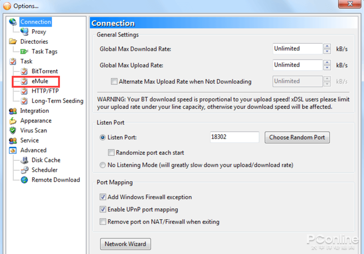Viewport: 364px width, 254px height.
Task: Open the eMule settings page
Action: coord(40,81)
